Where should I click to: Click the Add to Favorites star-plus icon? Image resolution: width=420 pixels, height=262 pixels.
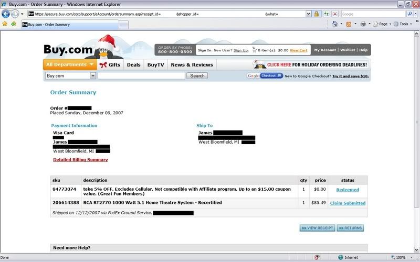(14, 24)
